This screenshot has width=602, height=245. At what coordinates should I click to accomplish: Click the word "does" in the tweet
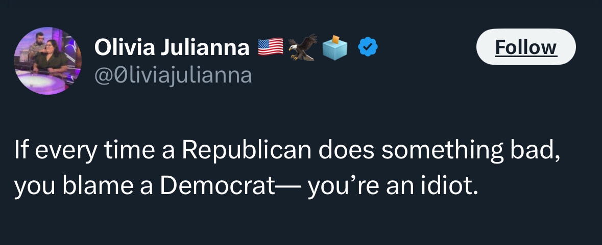(346, 152)
